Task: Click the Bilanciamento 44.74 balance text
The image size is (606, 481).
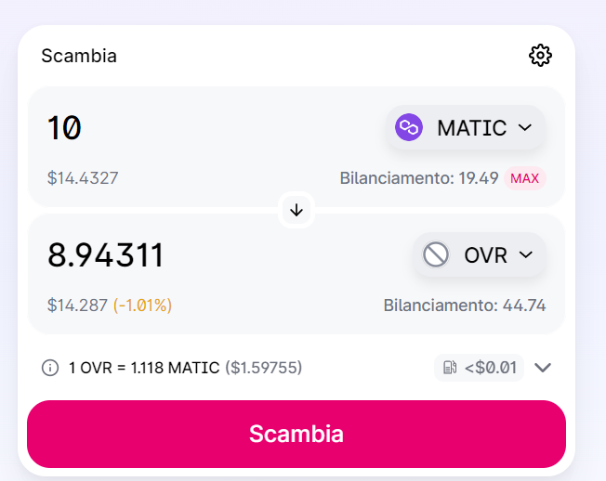Action: click(464, 305)
